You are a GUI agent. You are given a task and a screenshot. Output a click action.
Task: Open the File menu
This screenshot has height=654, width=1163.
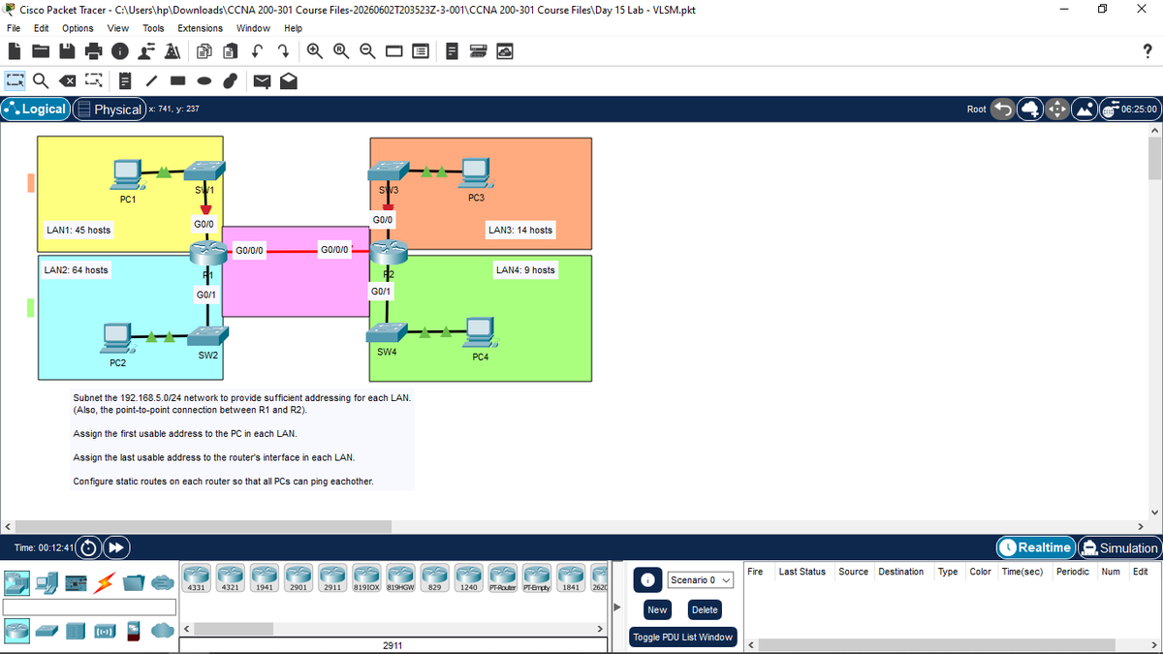(15, 28)
